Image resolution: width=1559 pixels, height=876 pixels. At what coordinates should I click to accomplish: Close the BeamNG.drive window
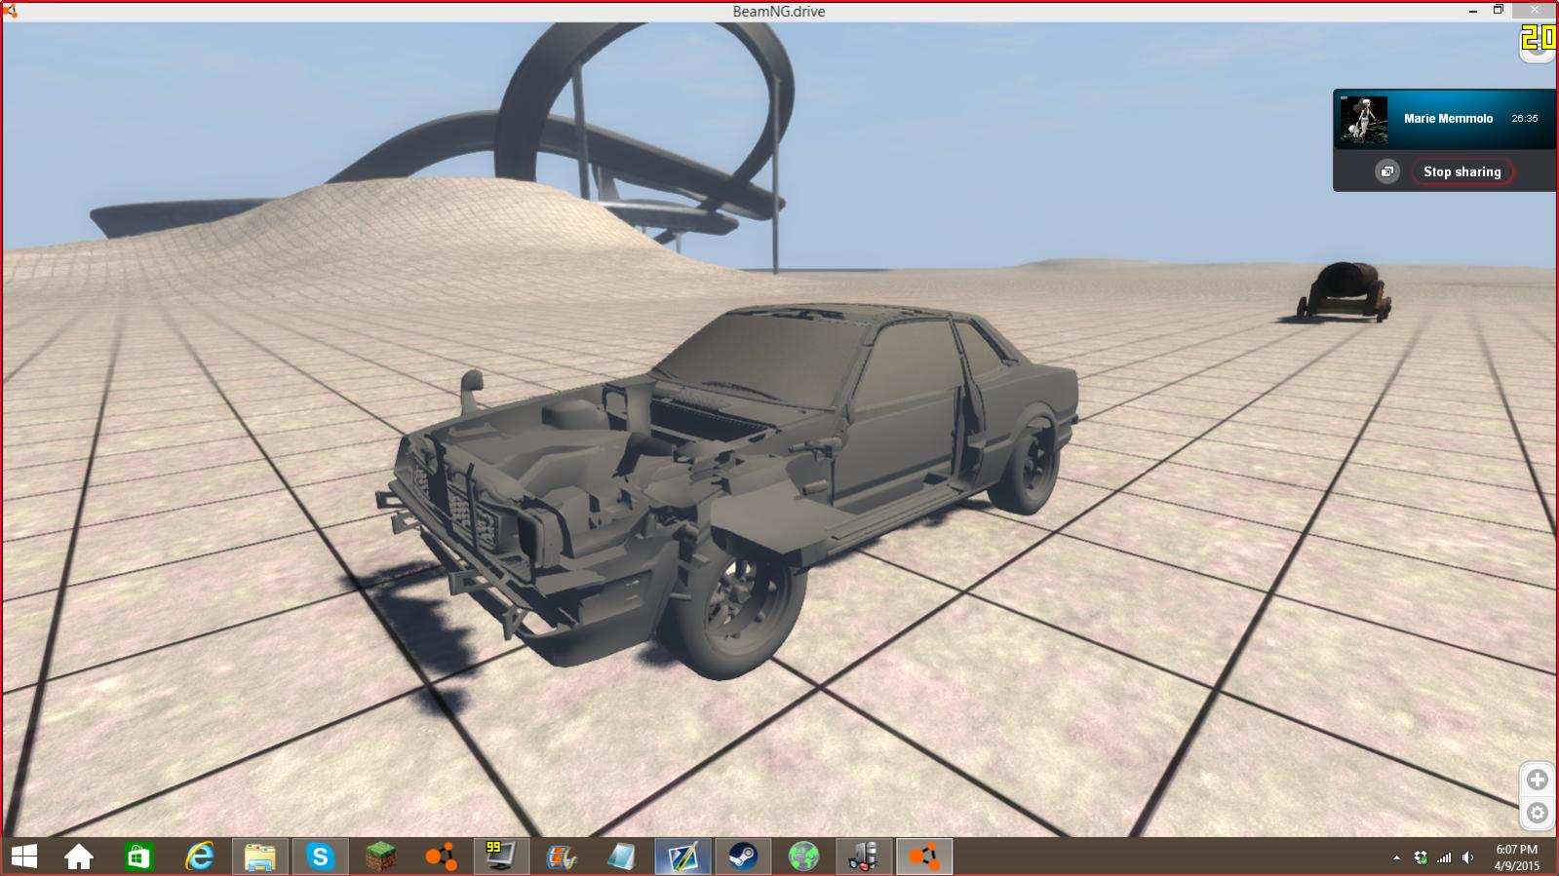1536,11
